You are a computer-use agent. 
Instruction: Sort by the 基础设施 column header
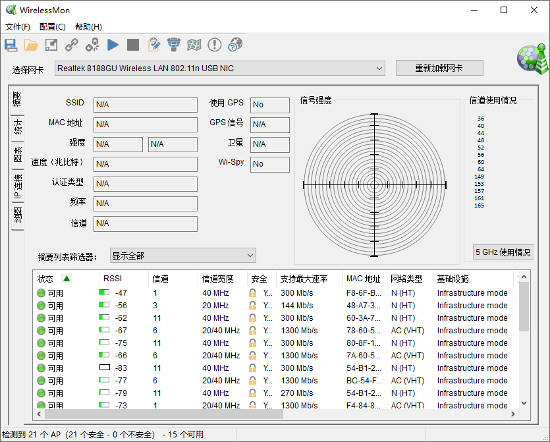(473, 279)
